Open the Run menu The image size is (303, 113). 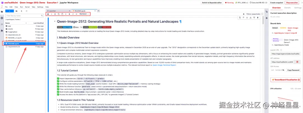(22, 7)
